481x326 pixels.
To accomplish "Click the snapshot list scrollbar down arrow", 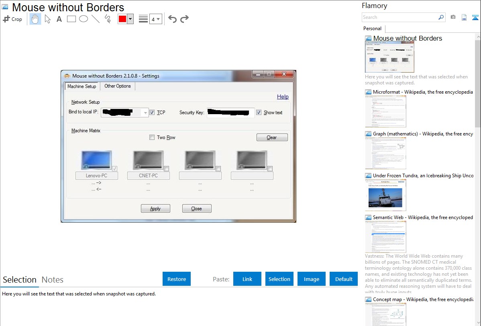I will click(478, 322).
